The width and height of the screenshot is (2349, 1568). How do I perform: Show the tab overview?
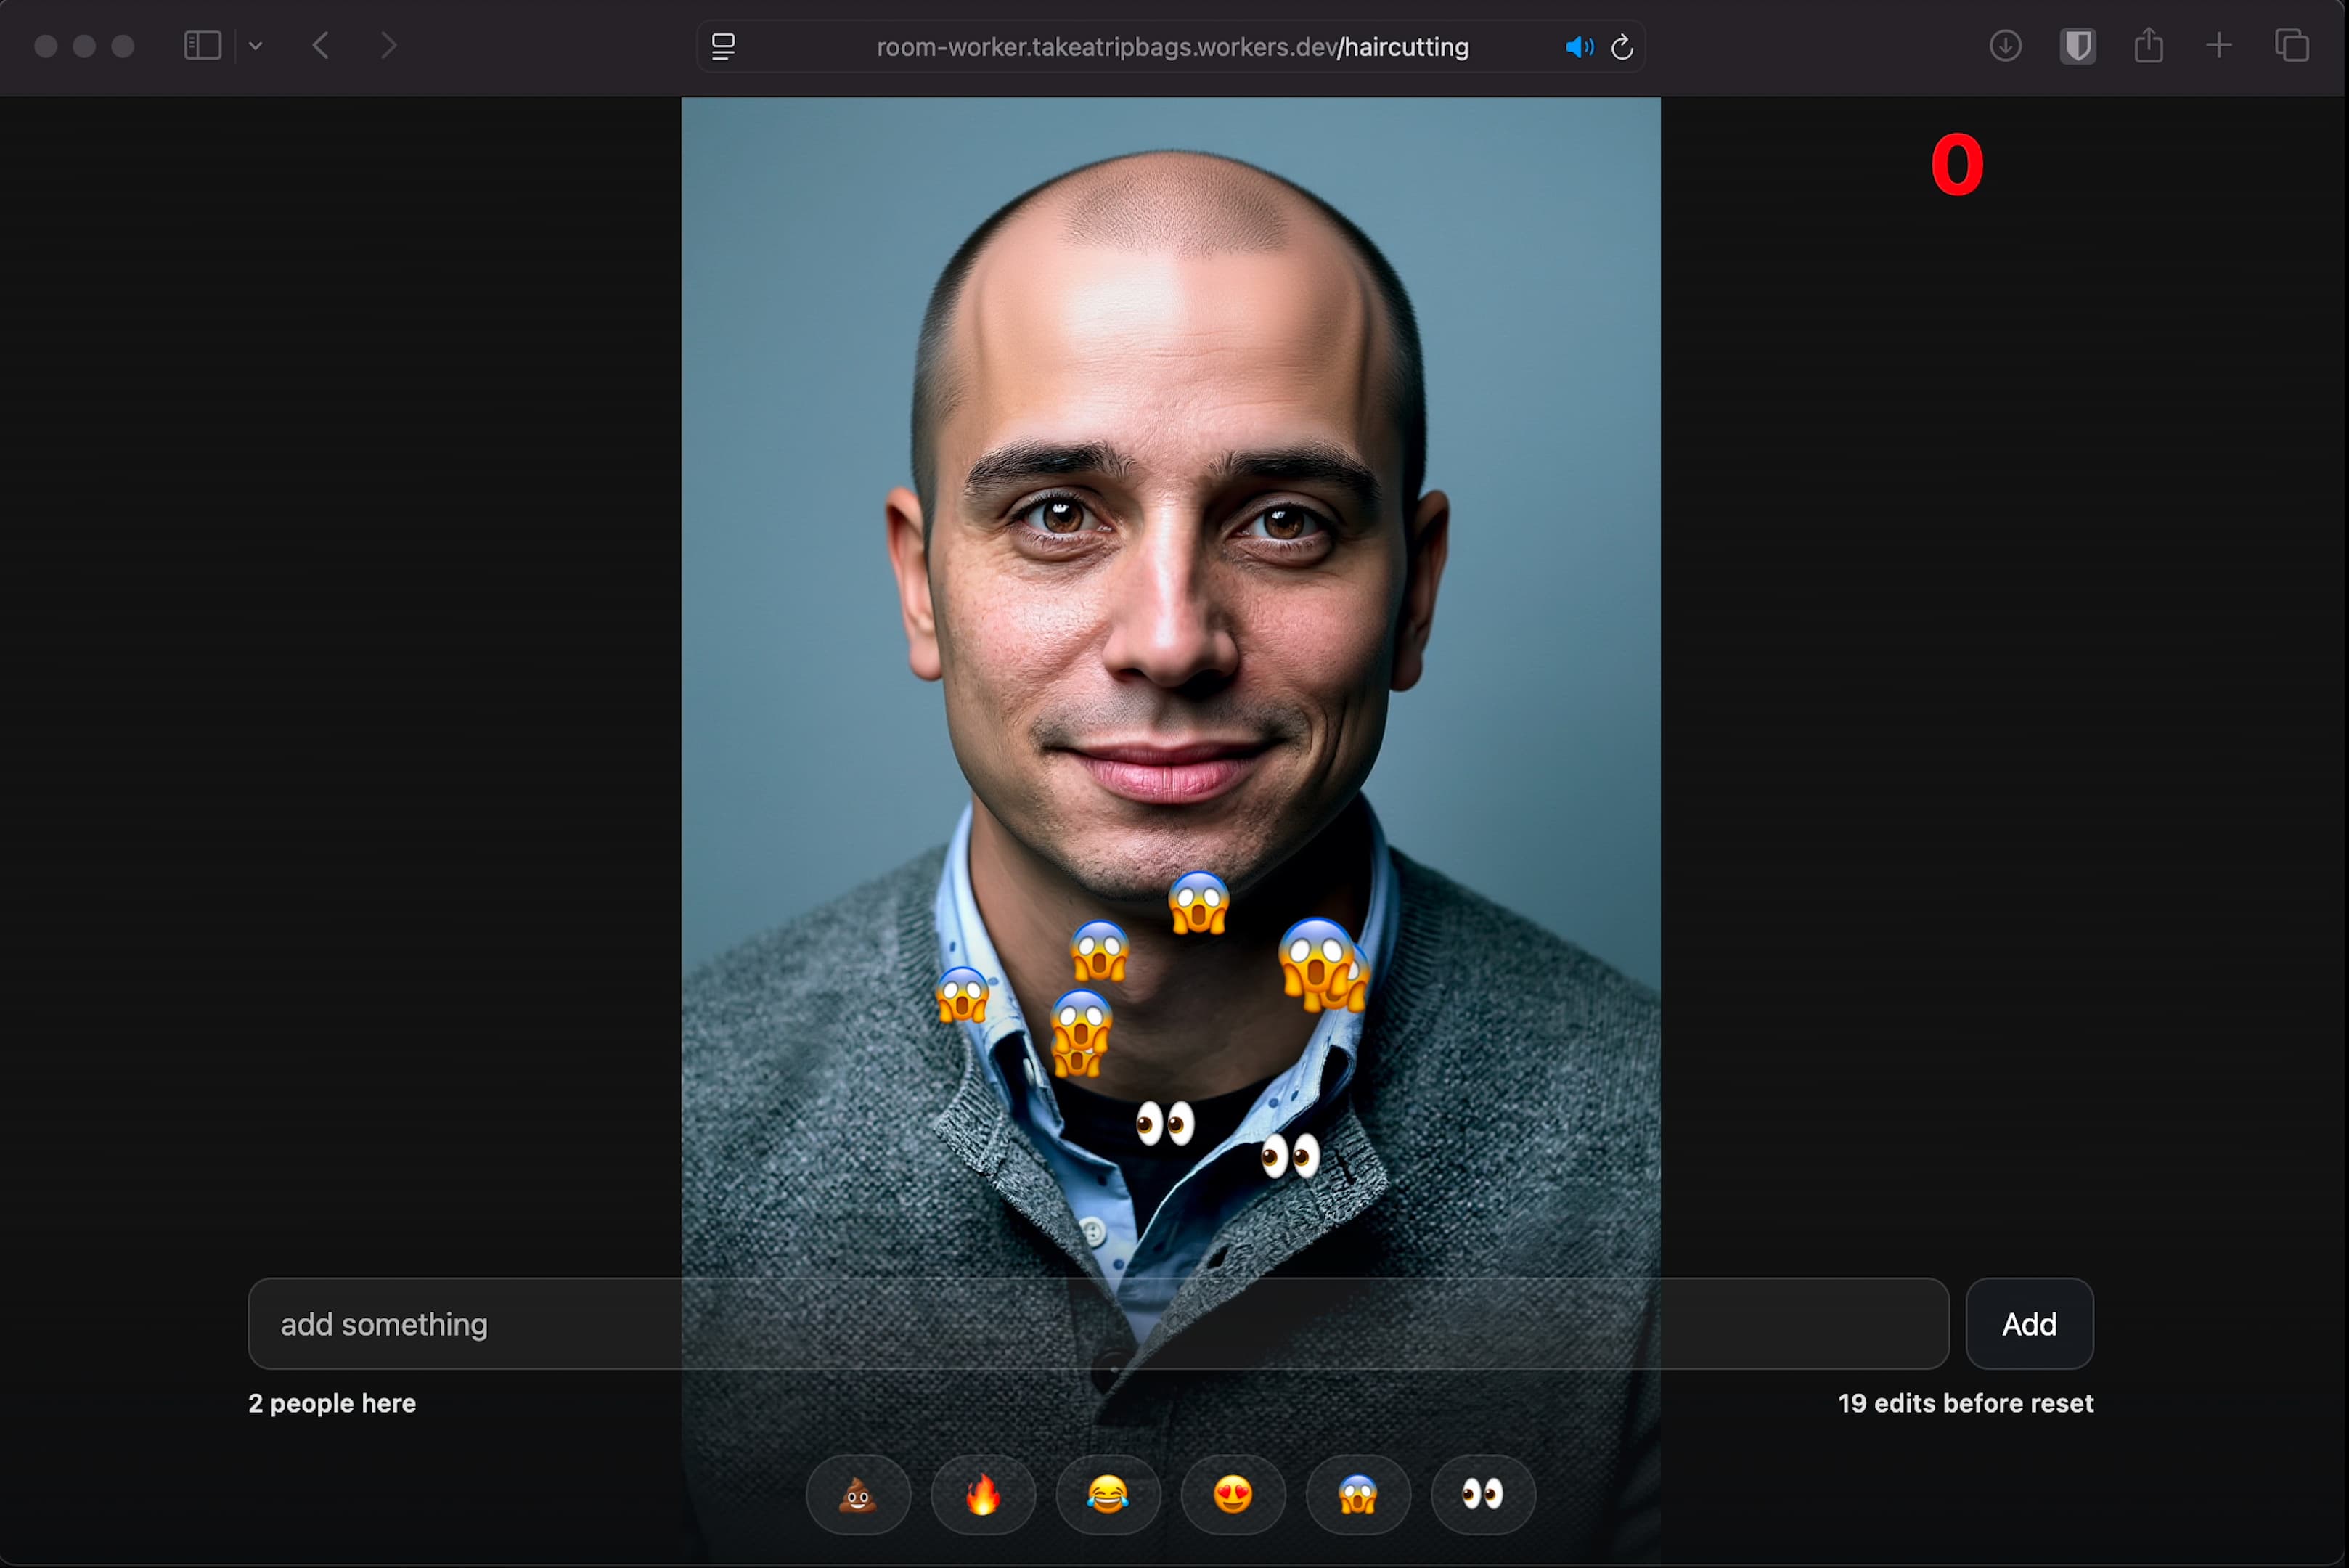click(2291, 46)
